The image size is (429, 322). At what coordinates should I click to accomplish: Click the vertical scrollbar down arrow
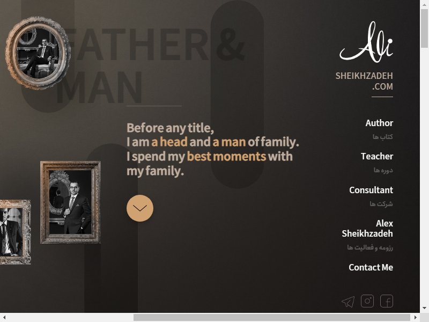425,308
